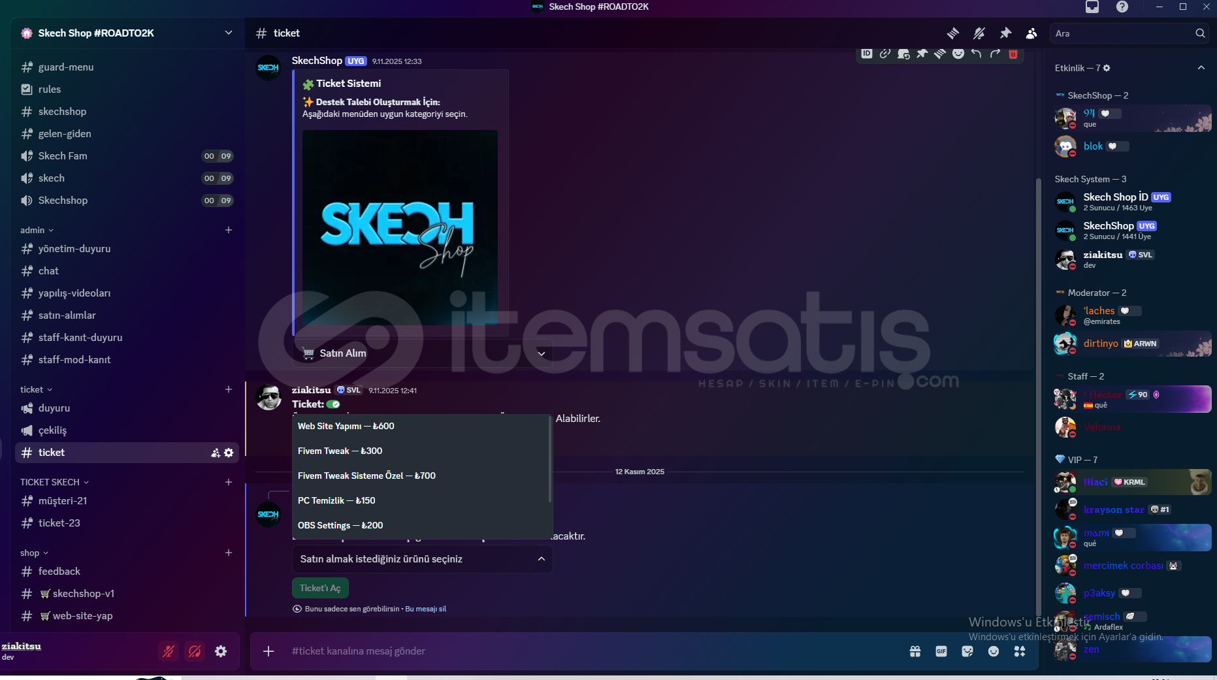Edit ticket channel via gear icon

(229, 453)
